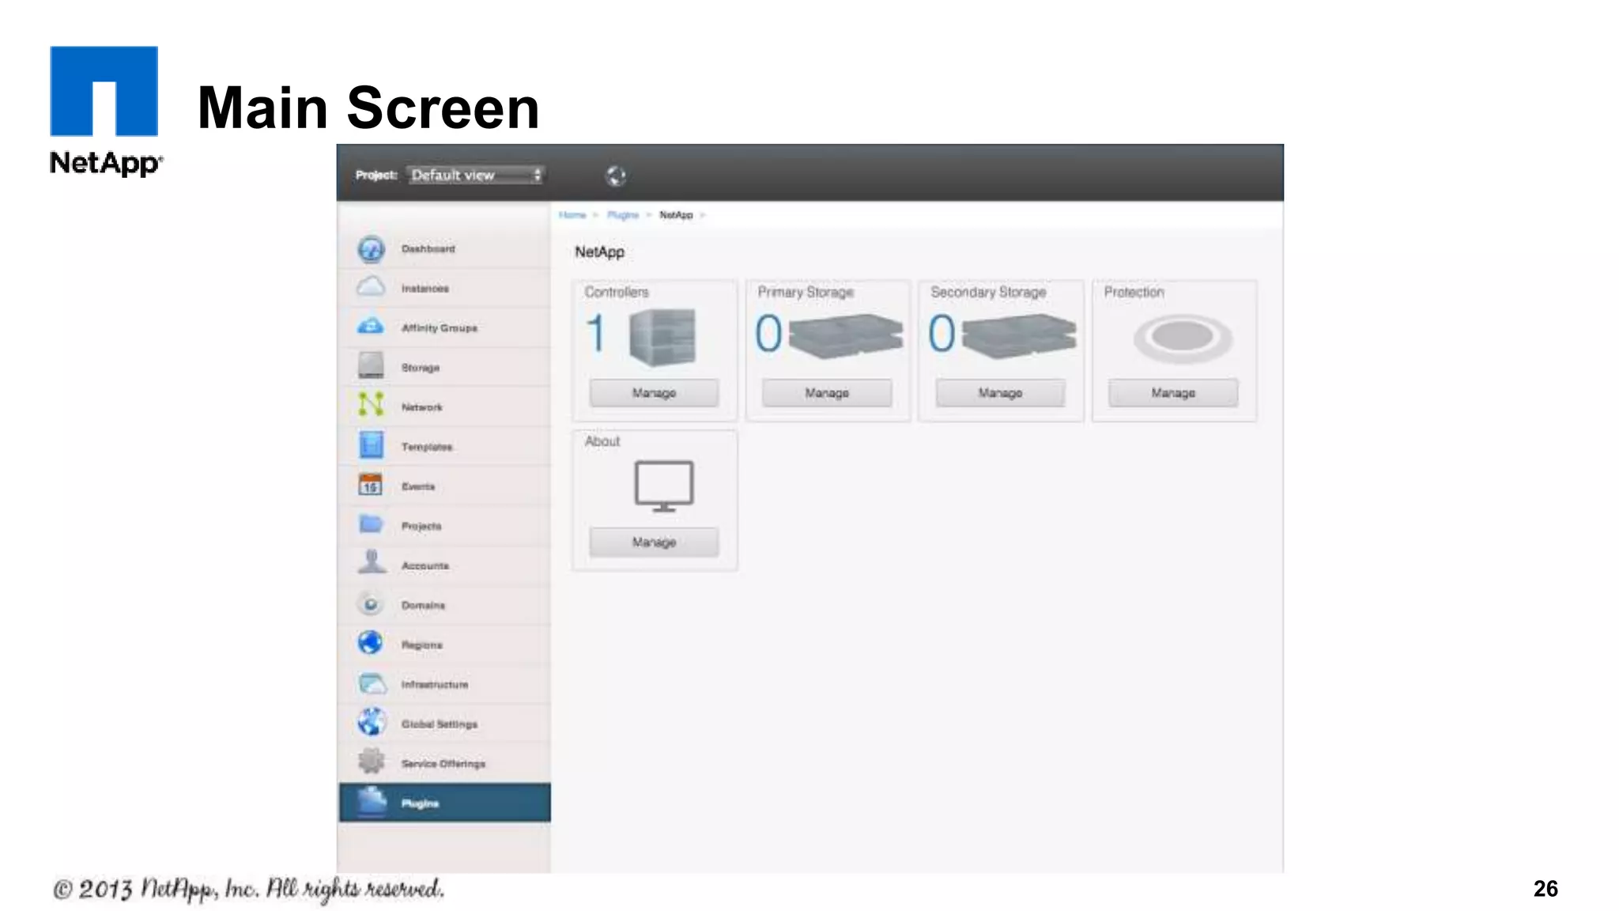
Task: Click the refresh globe icon in header
Action: [616, 176]
